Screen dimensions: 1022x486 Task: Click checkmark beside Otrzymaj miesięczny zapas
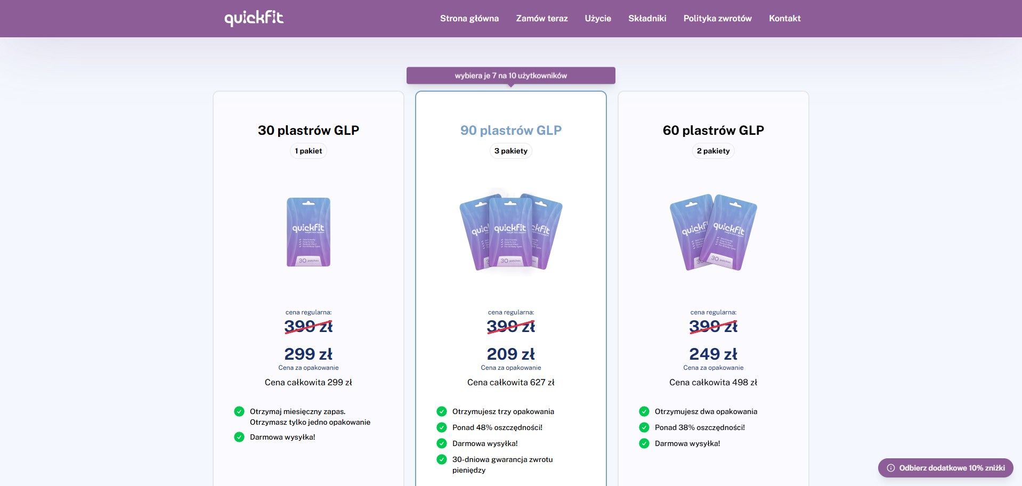239,411
